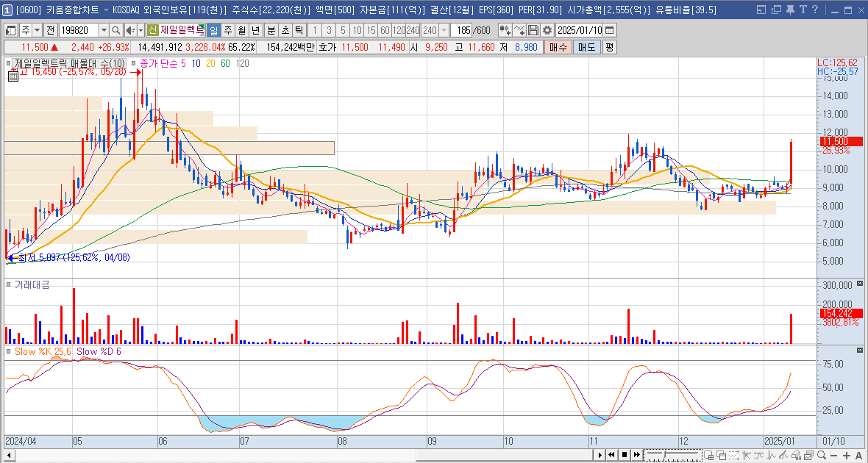
Task: Click the horizontal chart scrollbar track
Action: 305,455
